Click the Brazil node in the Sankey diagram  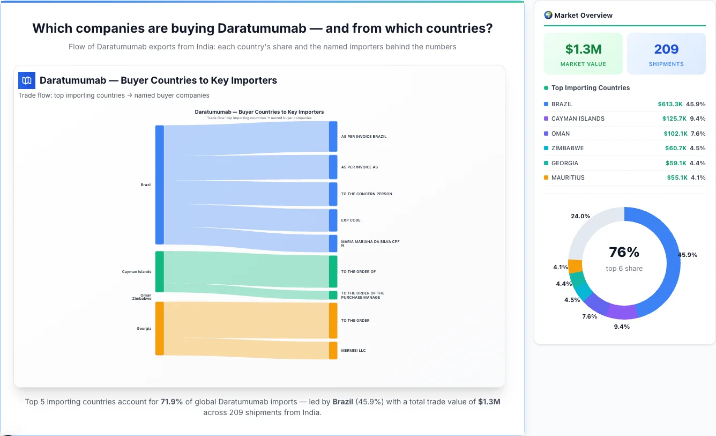tap(159, 185)
